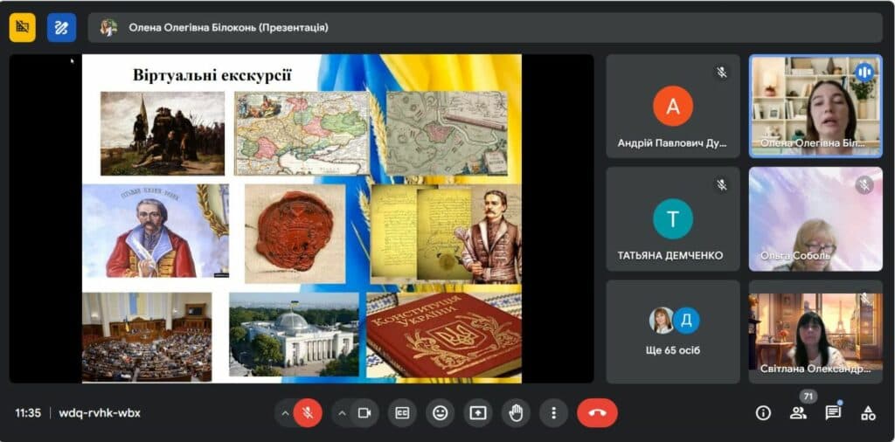
Task: Click the blue annotation pen icon
Action: (62, 27)
